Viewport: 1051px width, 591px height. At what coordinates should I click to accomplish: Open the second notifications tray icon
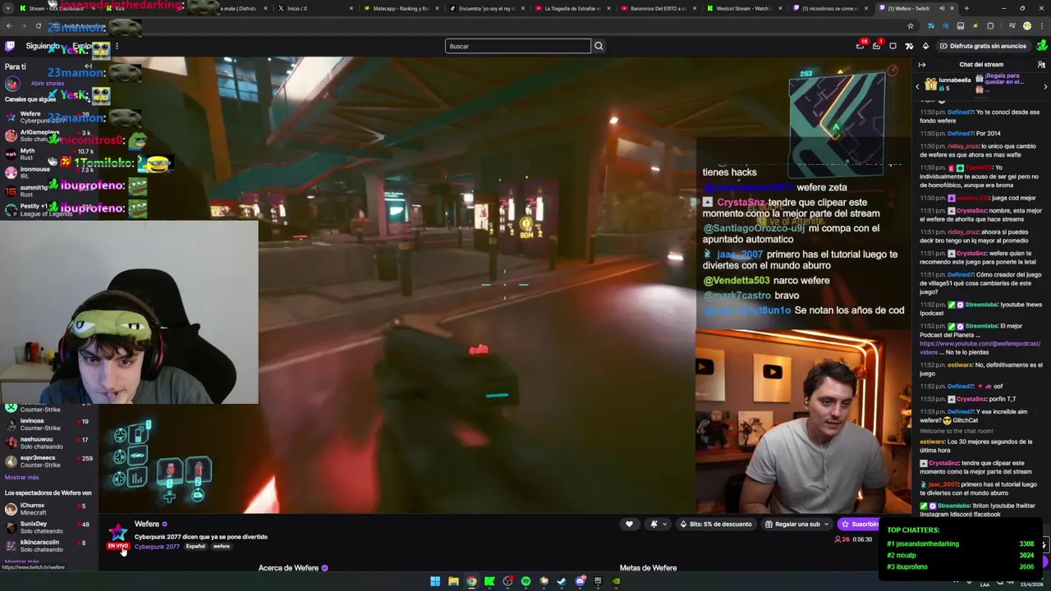(877, 46)
